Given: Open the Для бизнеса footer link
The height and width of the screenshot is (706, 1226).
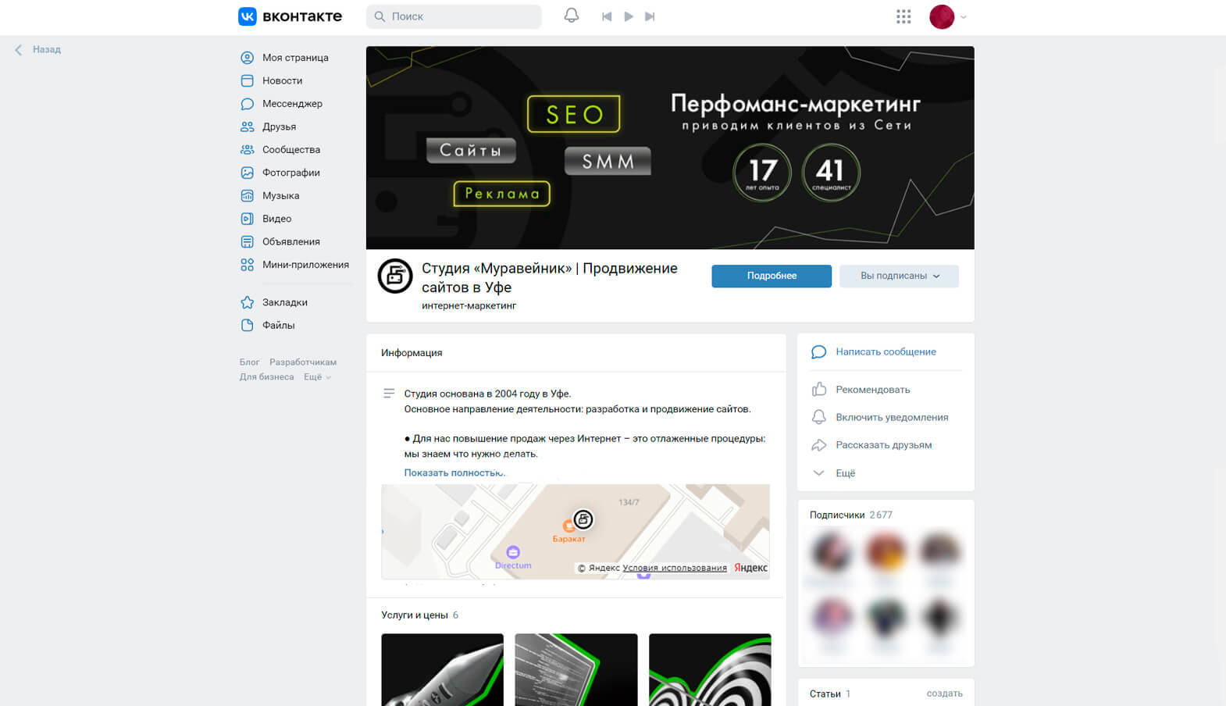Looking at the screenshot, I should click(266, 377).
